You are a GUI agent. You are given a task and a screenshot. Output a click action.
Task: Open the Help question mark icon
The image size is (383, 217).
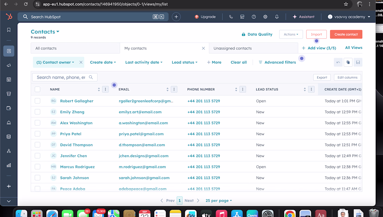254,17
